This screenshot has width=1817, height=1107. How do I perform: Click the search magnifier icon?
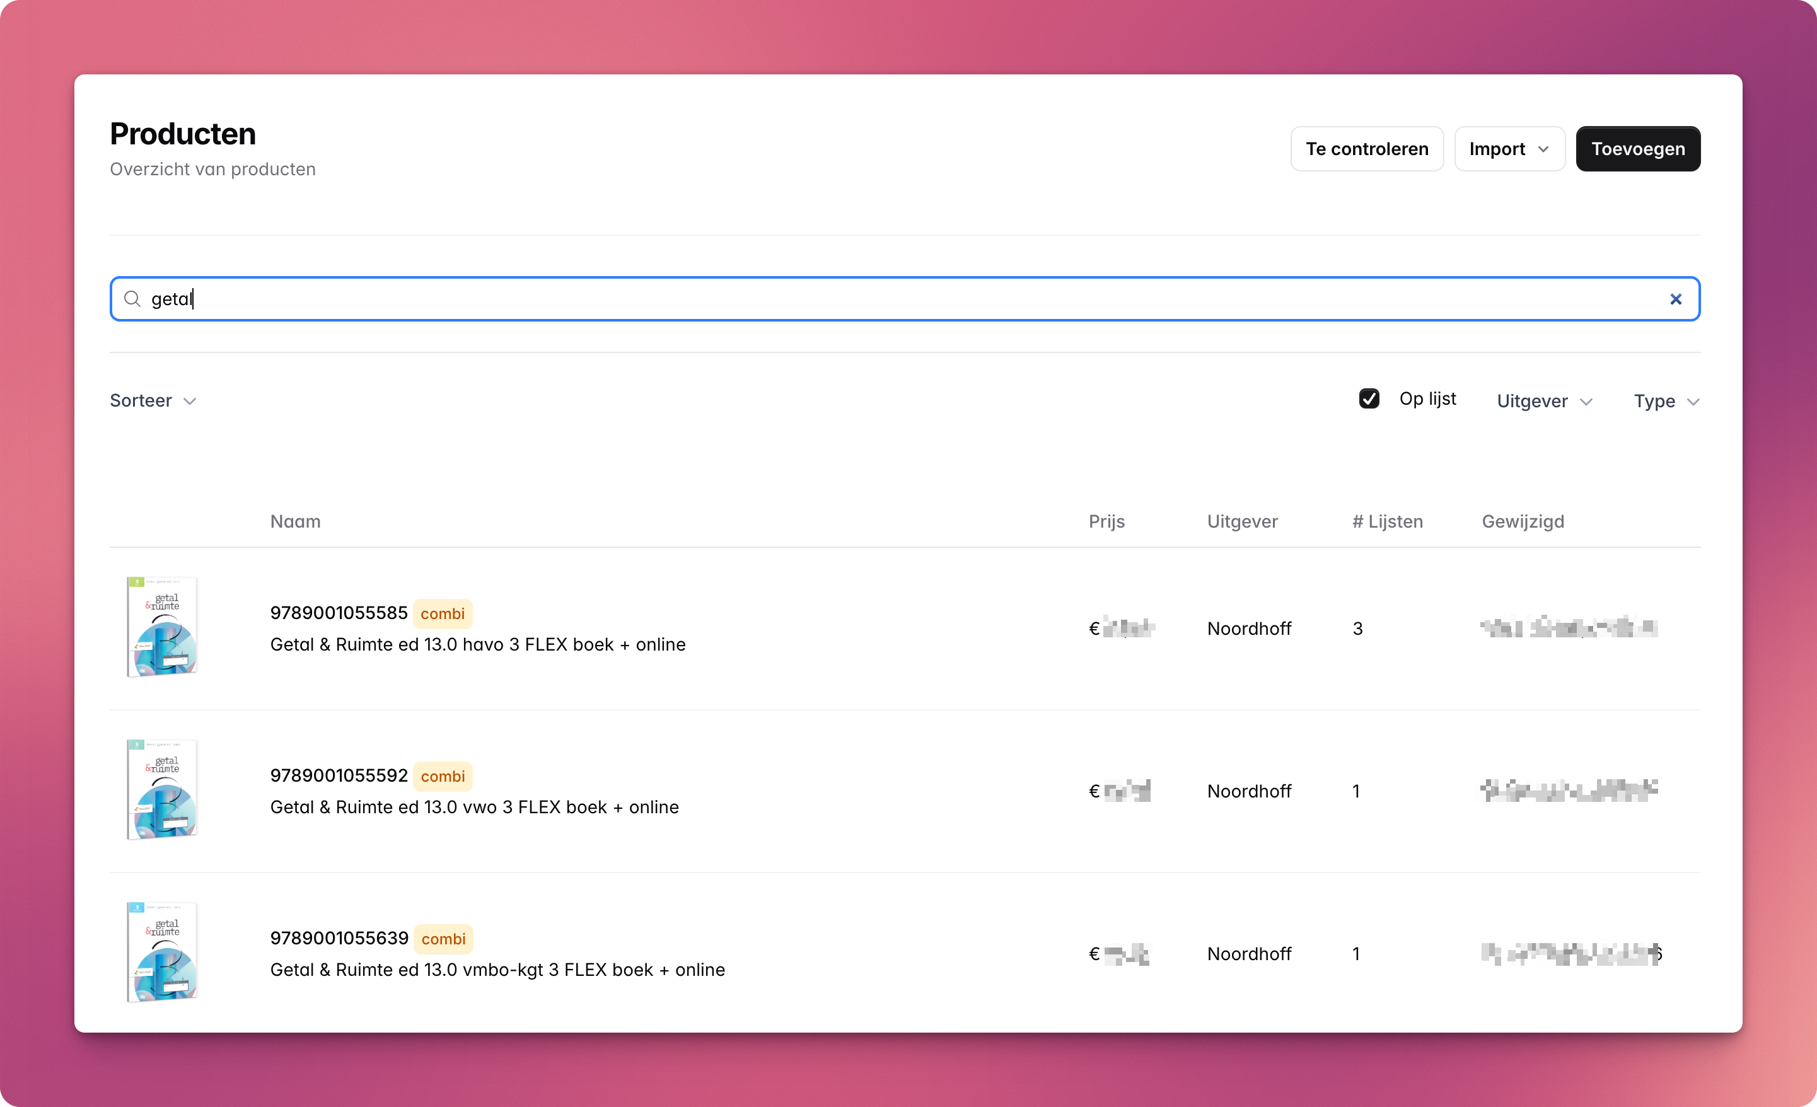pos(132,299)
